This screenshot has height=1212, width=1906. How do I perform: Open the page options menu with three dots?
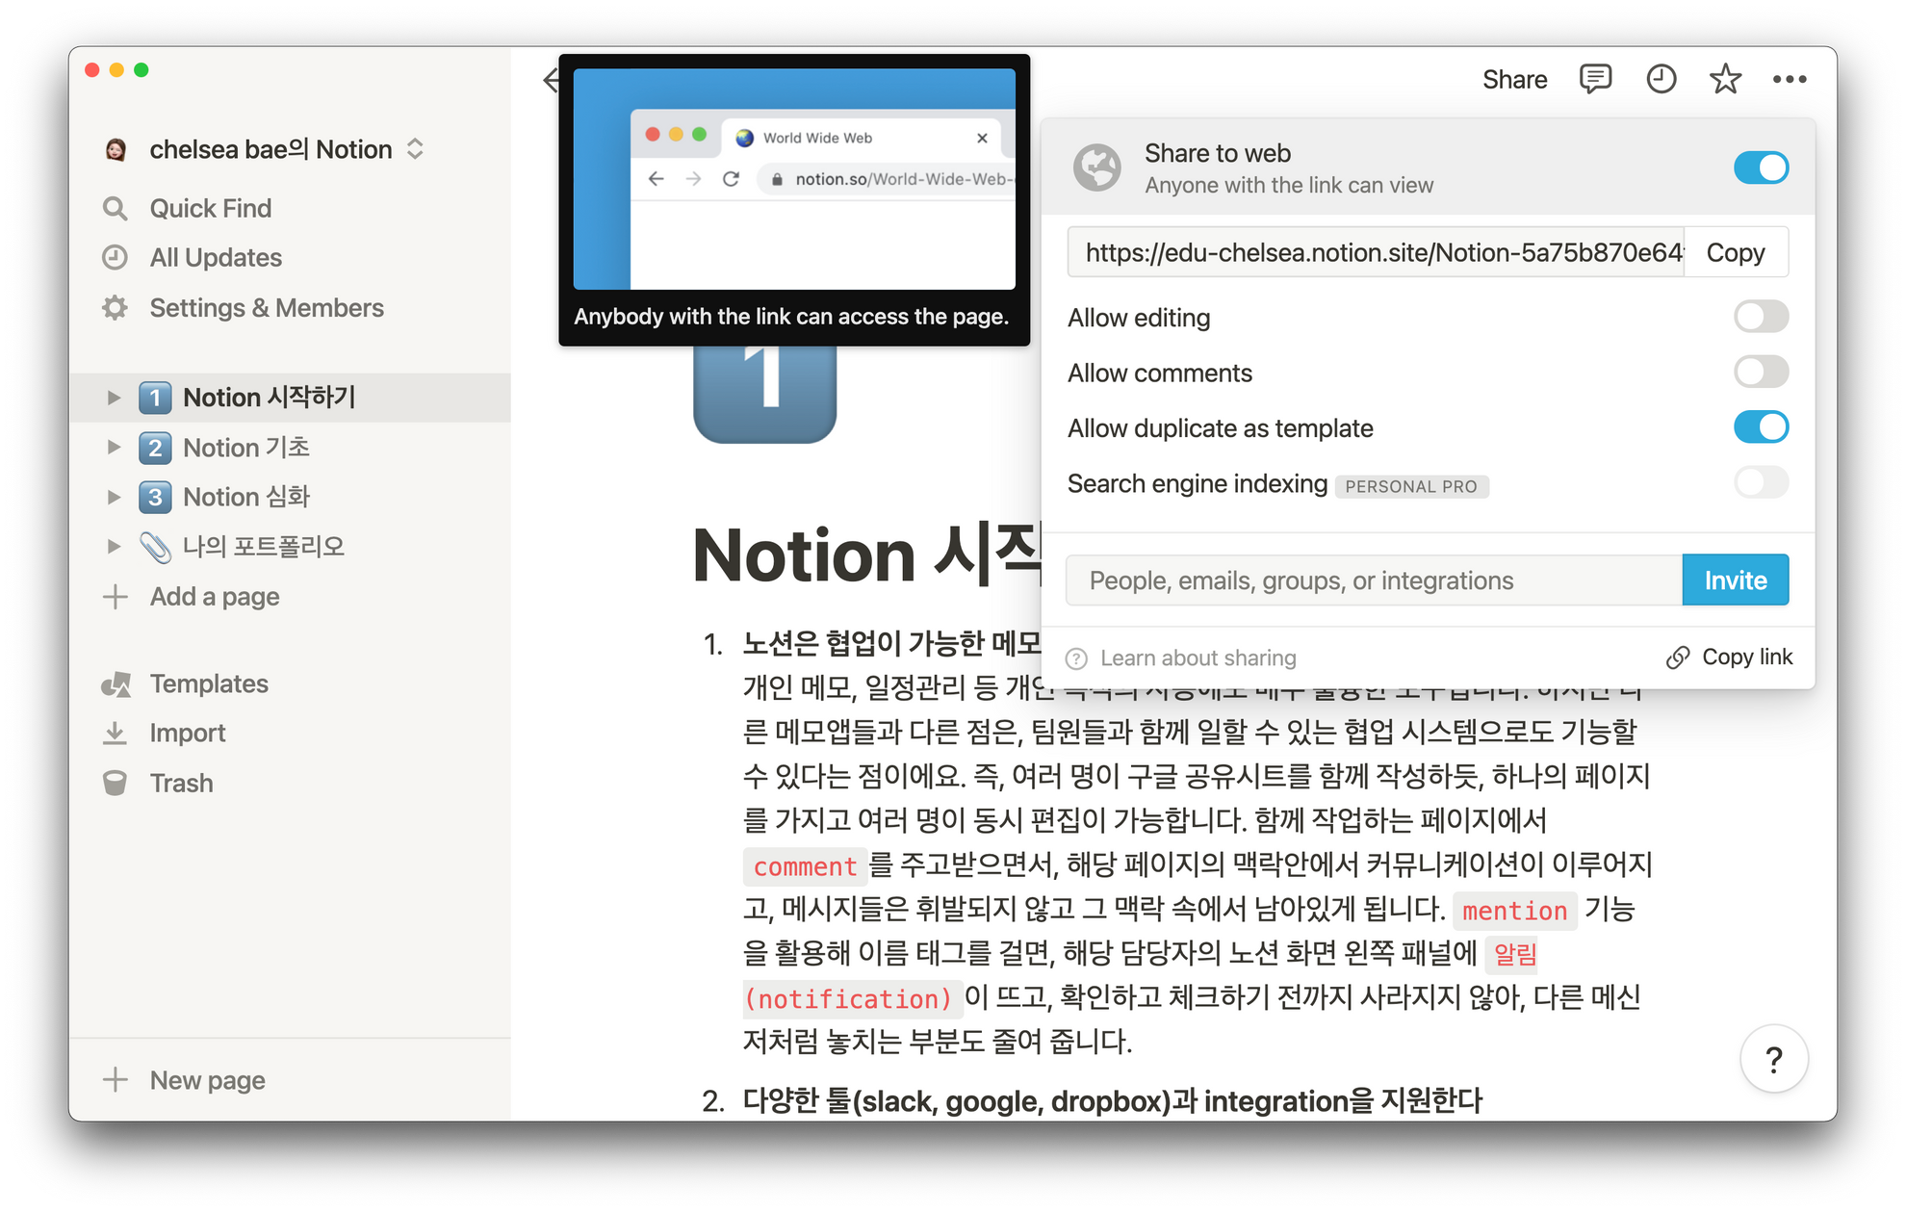pyautogui.click(x=1790, y=79)
